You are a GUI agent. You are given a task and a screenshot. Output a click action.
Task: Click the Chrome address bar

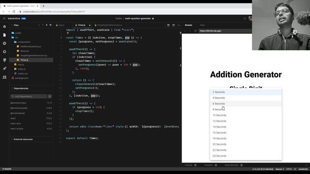click(135, 12)
